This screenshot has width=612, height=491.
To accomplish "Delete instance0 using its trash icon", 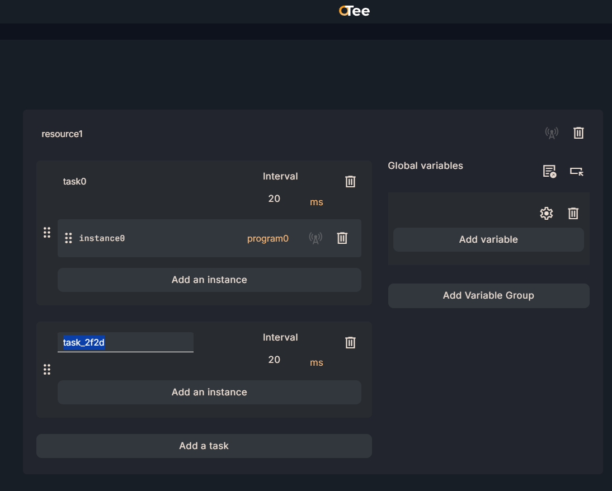I will (x=342, y=238).
